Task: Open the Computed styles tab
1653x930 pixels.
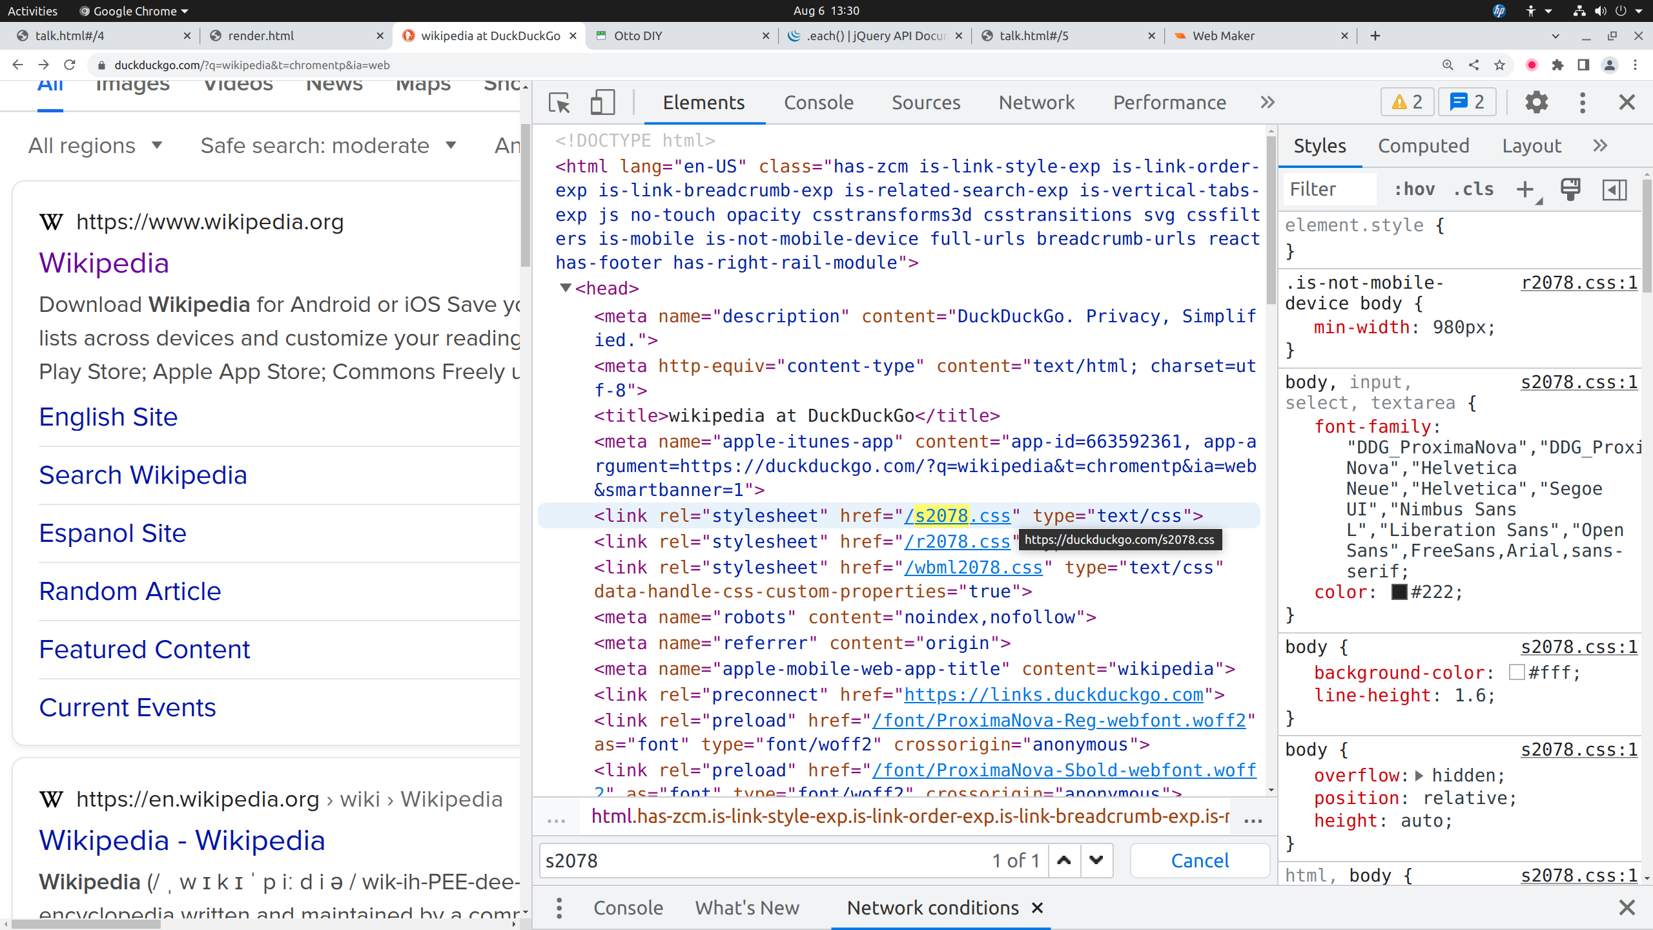Action: [1423, 146]
